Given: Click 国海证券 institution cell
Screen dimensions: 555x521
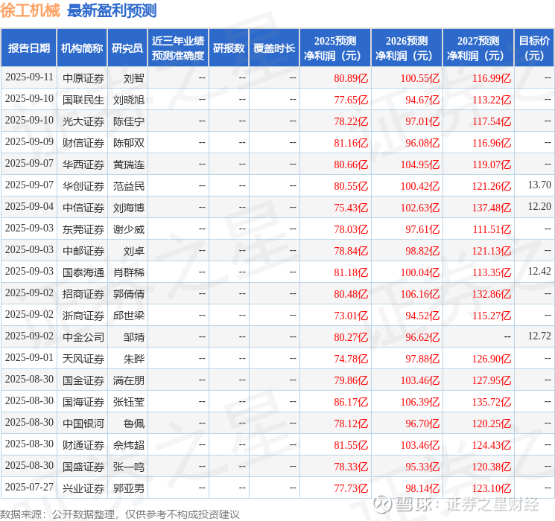Looking at the screenshot, I should [83, 402].
